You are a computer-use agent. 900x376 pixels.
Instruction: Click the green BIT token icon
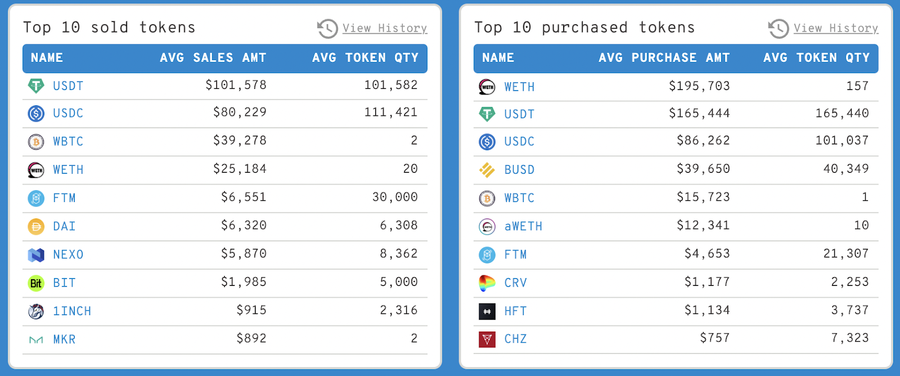coord(36,283)
